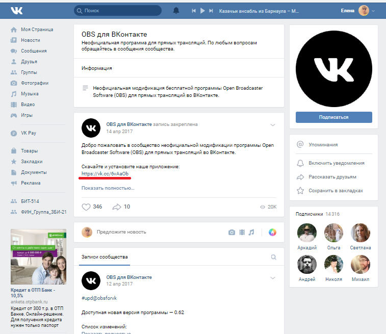Click the Игры gamepad icon

coord(14,115)
